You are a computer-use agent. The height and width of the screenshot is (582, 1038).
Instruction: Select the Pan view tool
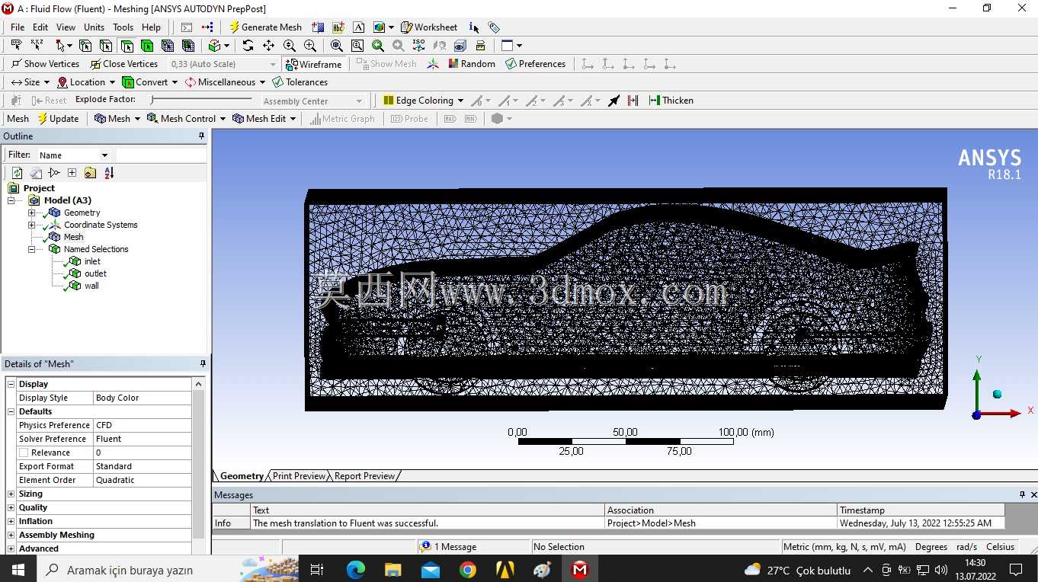point(268,46)
